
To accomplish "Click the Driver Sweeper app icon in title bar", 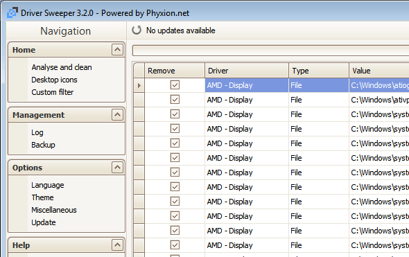I will tap(12, 12).
